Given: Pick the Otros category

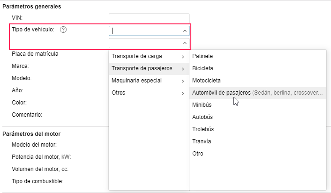Looking at the screenshot, I should coord(119,93).
